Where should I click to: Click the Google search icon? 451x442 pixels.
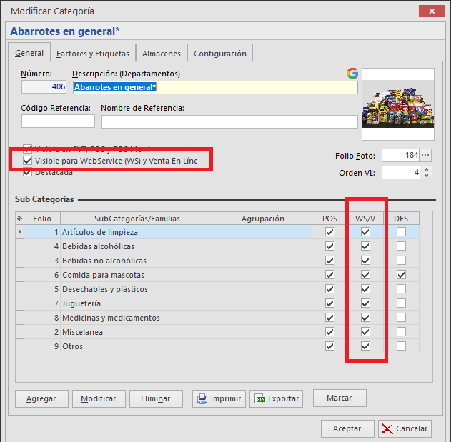coord(352,73)
